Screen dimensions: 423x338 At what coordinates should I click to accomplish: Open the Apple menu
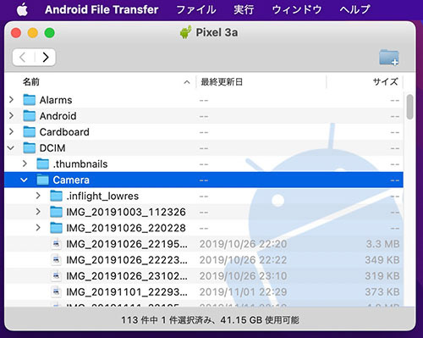point(22,9)
